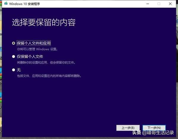The image size is (178, 139).
Task: Click the 下一步(N) button
Action: tap(154, 128)
